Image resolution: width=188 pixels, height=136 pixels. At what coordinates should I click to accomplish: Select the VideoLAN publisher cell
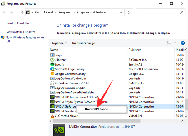pyautogui.click(x=135, y=116)
